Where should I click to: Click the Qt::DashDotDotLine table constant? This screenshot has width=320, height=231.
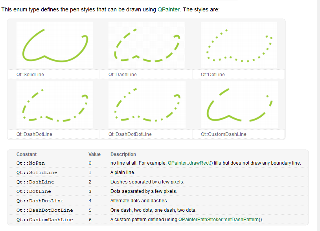(x=45, y=210)
